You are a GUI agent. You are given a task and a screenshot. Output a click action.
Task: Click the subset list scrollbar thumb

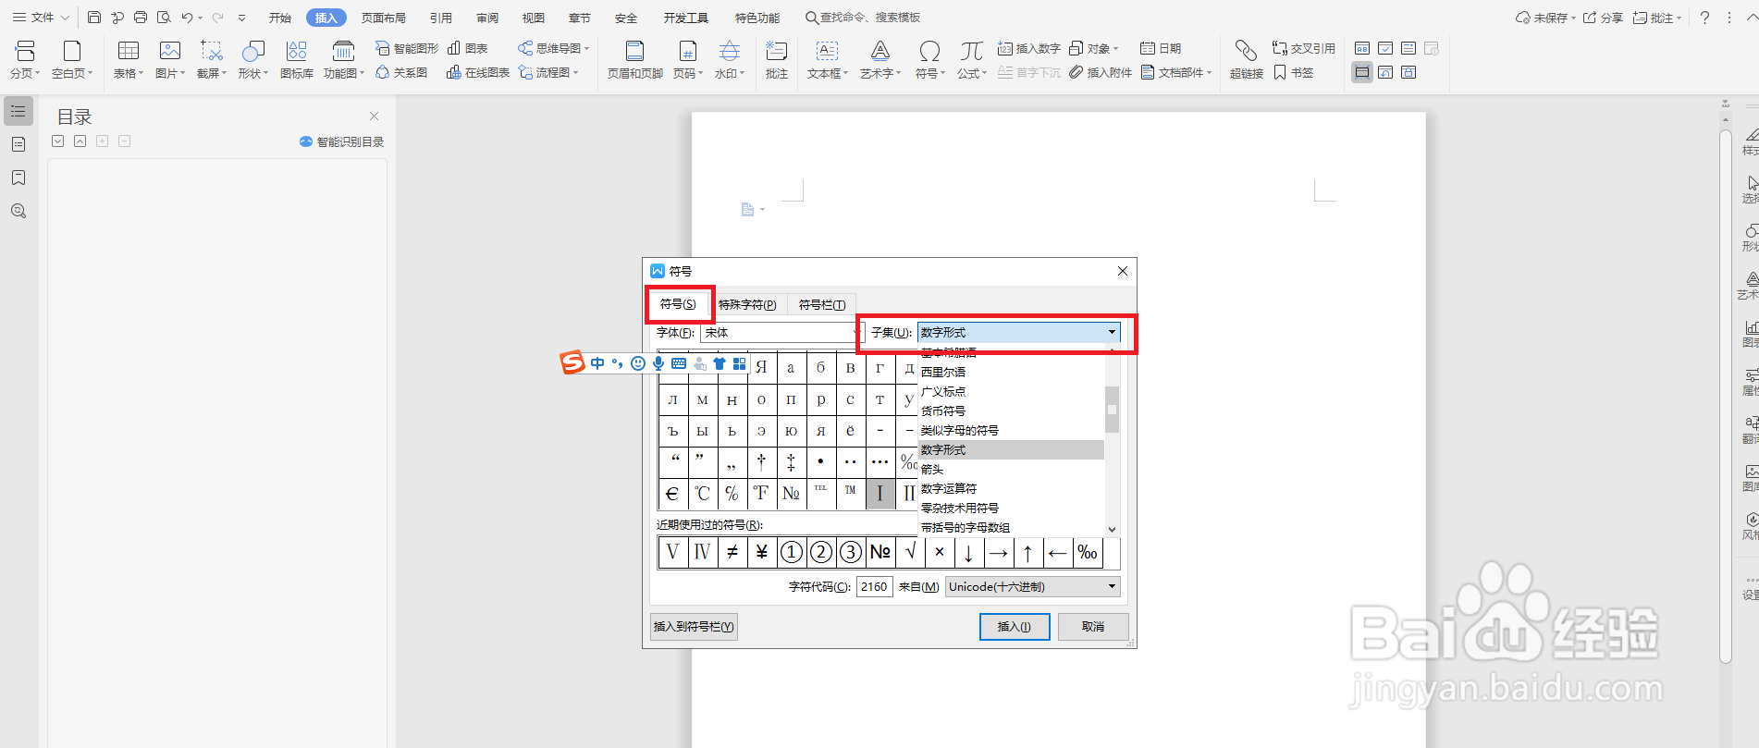click(x=1112, y=410)
